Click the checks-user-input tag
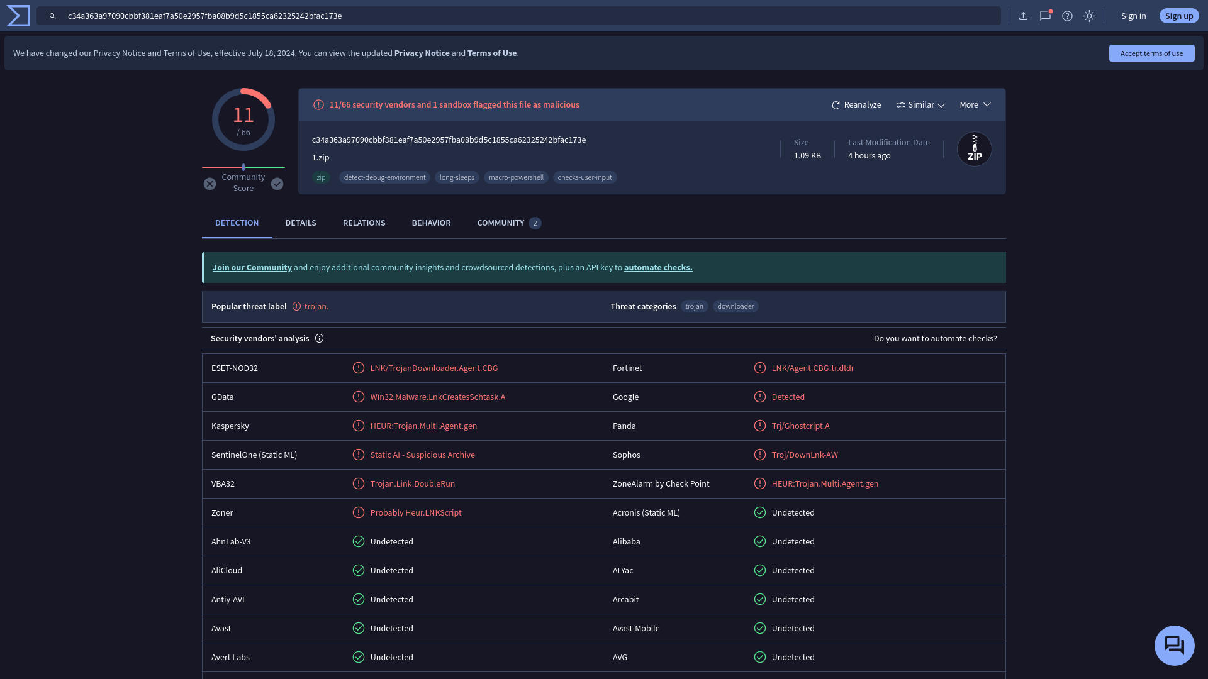The width and height of the screenshot is (1208, 679). click(584, 178)
